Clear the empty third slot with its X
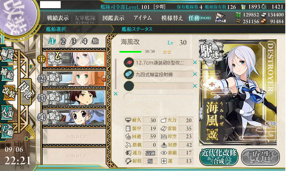The image size is (286, 171). [x=195, y=86]
